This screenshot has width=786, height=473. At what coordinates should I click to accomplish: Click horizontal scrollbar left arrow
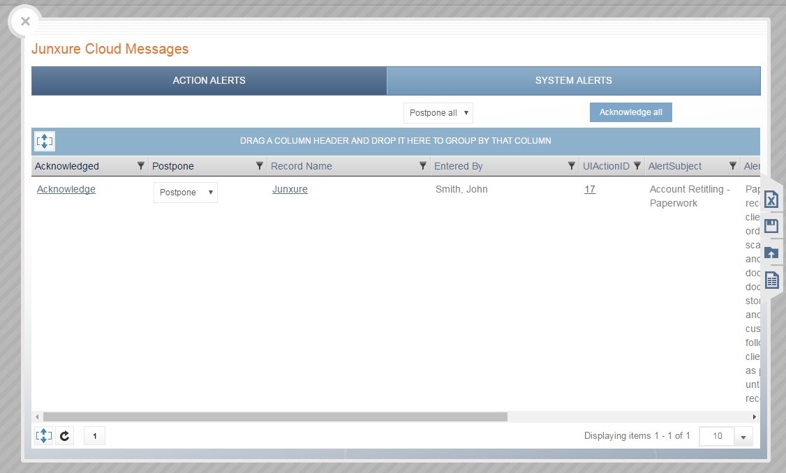coord(37,417)
